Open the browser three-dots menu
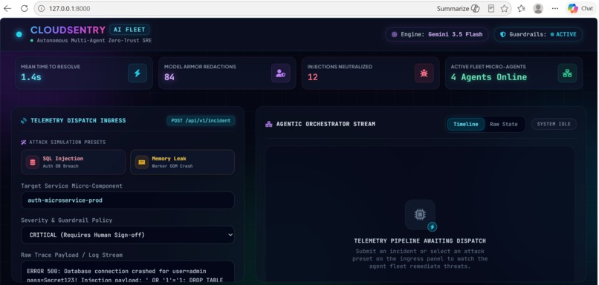The width and height of the screenshot is (599, 285). (555, 8)
